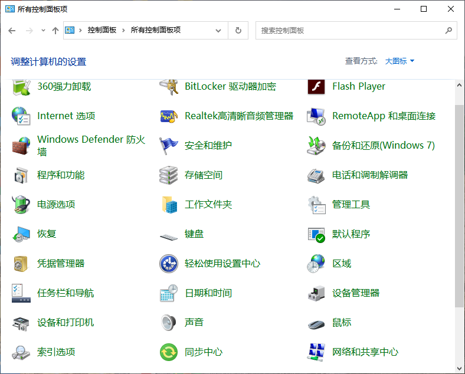Open the 声音 speaker icon
Viewport: 465px width, 374px height.
click(x=169, y=323)
